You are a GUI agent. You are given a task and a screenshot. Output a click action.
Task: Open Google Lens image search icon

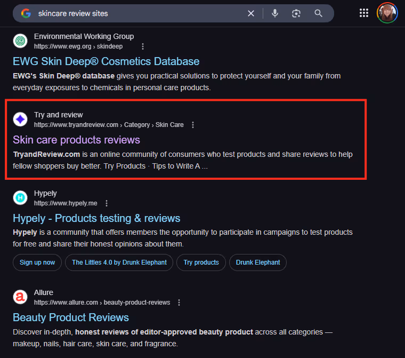click(x=296, y=13)
